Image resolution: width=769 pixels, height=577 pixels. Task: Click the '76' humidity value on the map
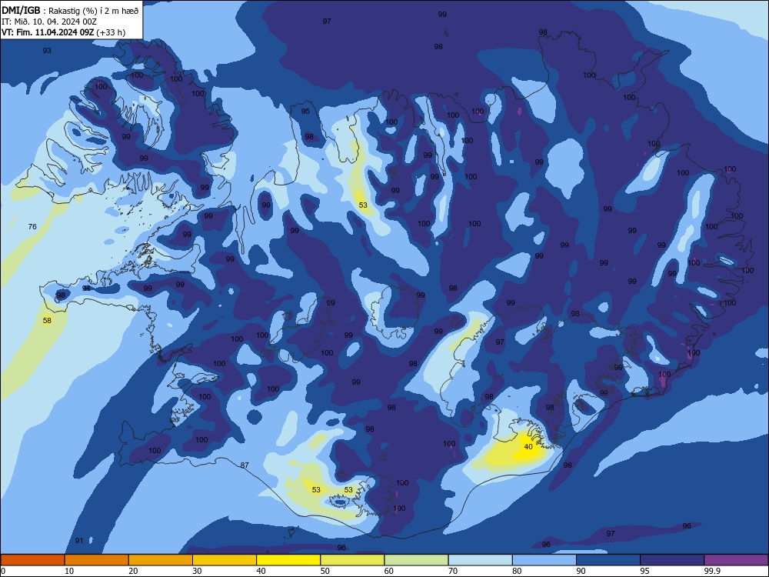tap(32, 227)
